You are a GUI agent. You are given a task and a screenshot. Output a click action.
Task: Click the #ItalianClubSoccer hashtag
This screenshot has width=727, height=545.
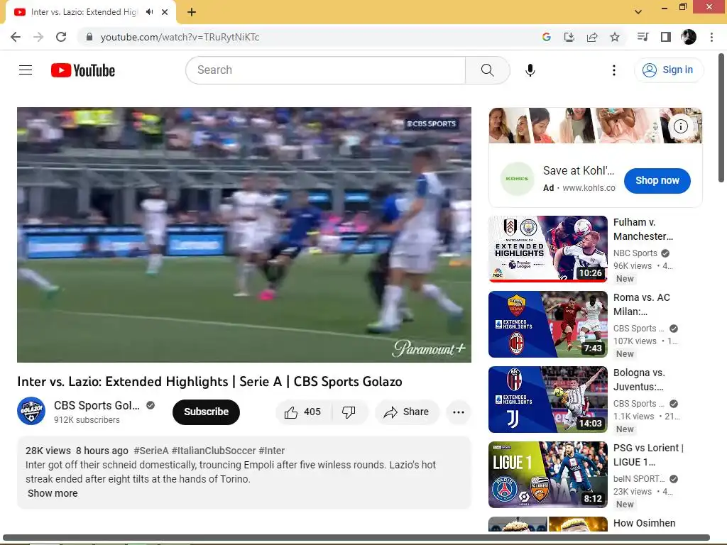(214, 451)
